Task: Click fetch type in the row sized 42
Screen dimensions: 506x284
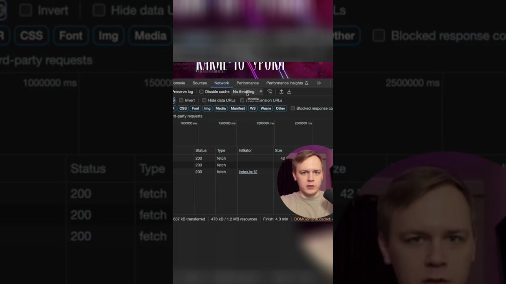Action: [221, 159]
